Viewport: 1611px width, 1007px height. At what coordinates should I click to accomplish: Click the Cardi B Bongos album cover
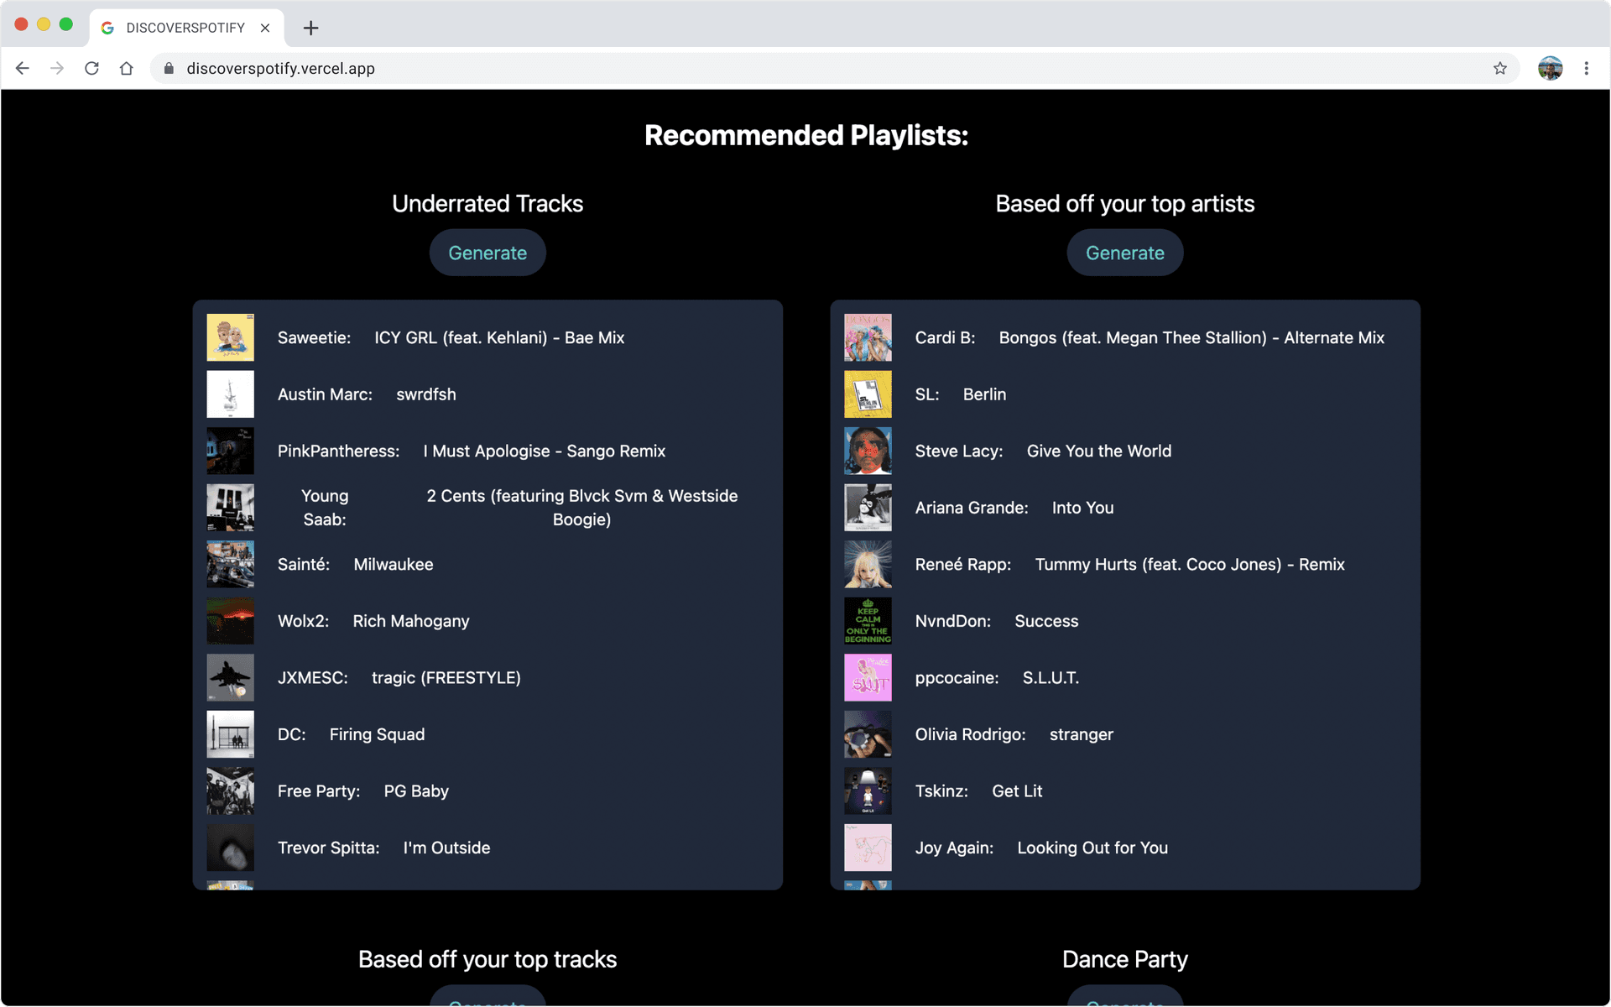868,337
